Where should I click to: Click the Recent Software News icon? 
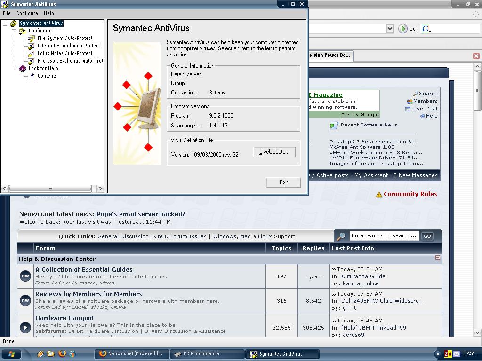333,125
